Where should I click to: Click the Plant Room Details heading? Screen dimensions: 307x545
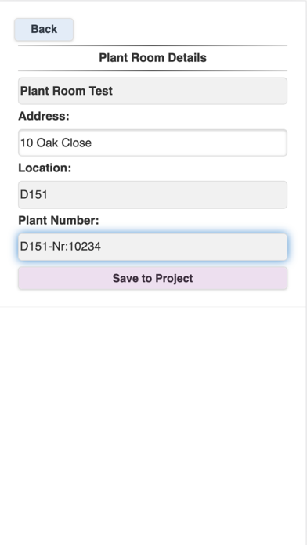(153, 58)
